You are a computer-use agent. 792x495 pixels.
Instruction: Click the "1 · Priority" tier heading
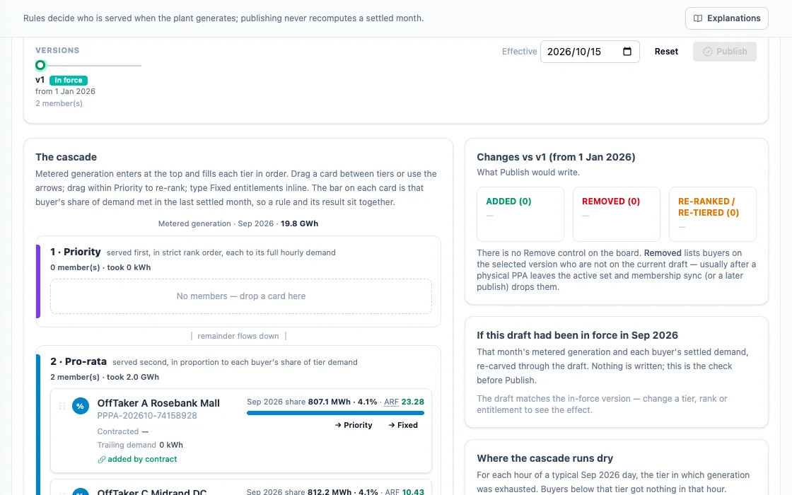click(76, 252)
